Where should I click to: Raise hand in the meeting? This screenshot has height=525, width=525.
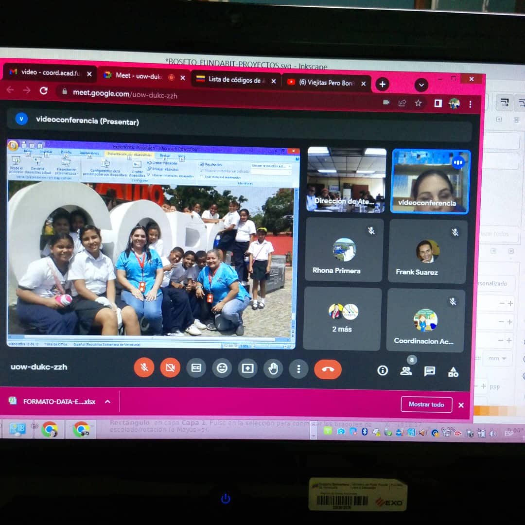273,368
